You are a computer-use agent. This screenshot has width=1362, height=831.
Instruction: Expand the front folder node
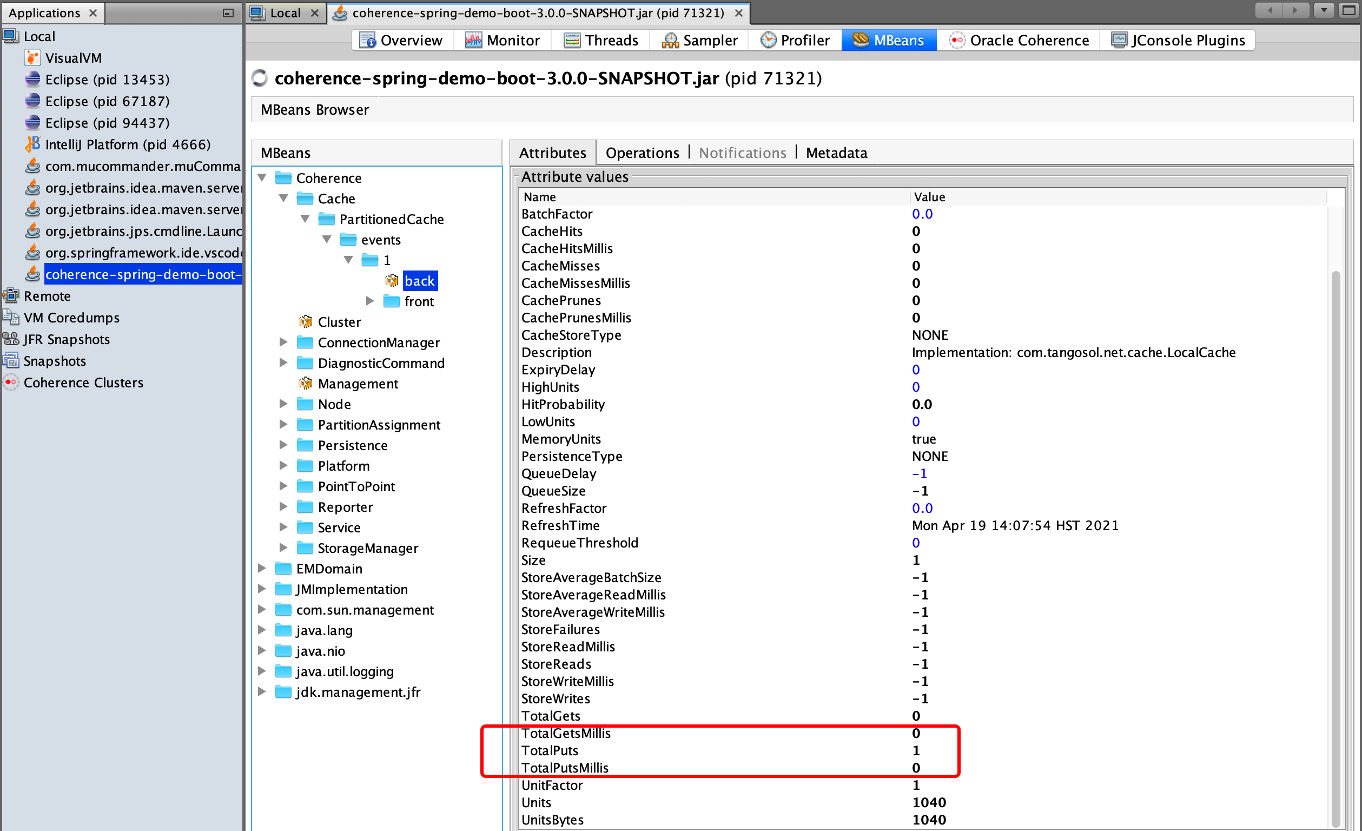pyautogui.click(x=370, y=301)
